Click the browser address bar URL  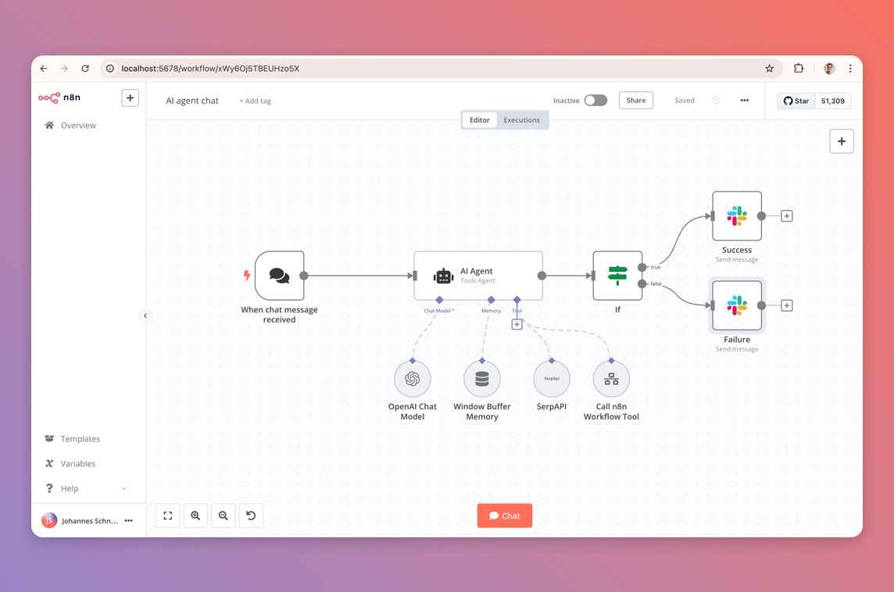pyautogui.click(x=210, y=69)
